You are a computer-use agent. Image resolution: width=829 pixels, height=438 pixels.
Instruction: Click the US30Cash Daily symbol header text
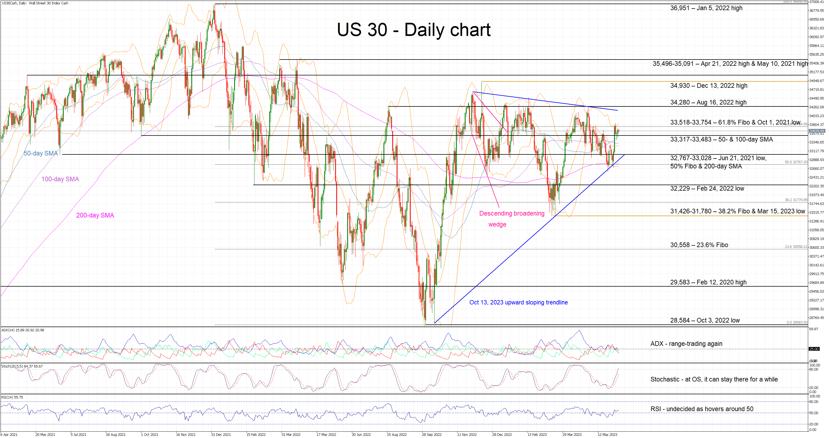pyautogui.click(x=35, y=3)
